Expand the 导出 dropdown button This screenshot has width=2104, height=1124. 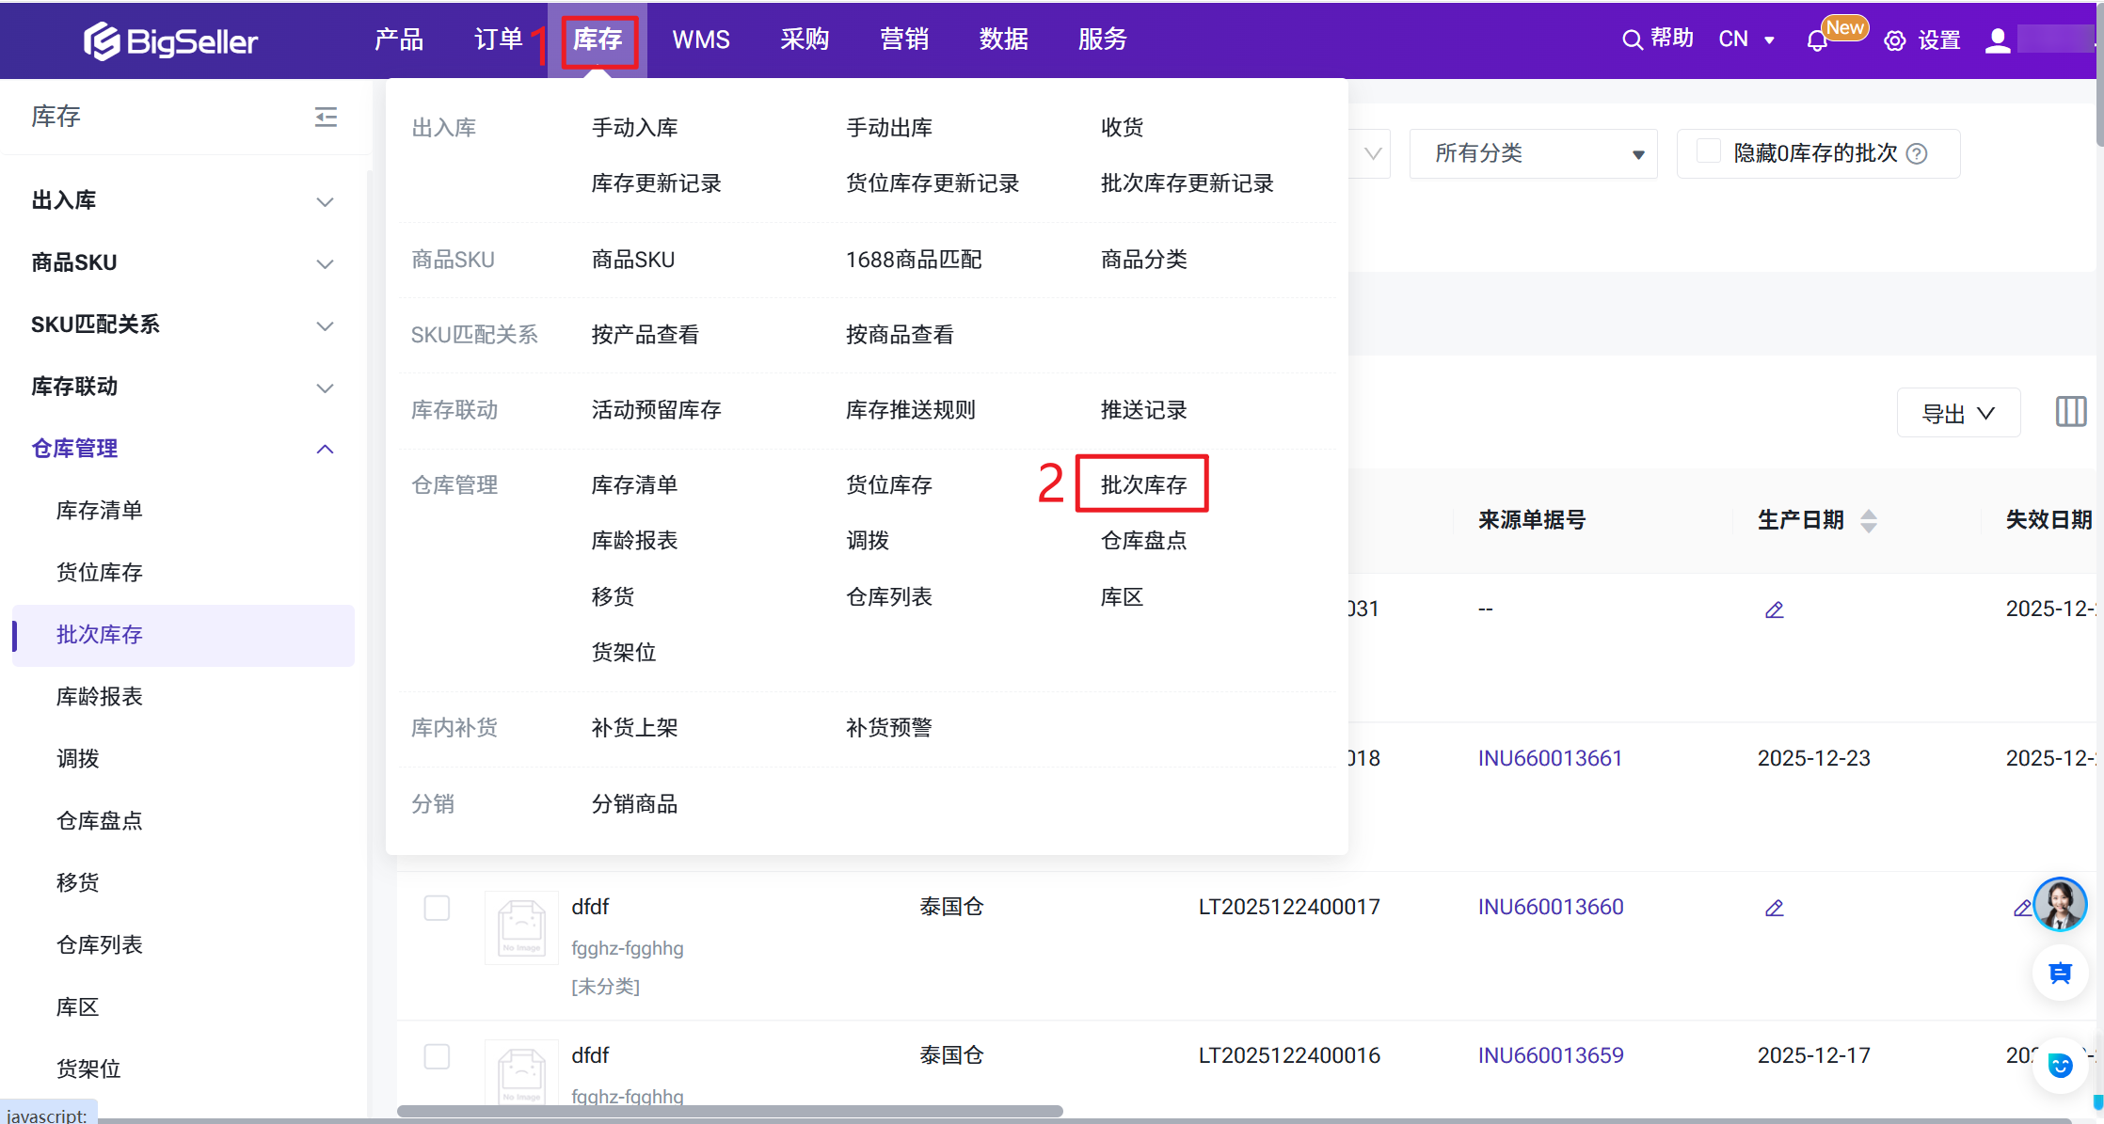[x=1958, y=413]
